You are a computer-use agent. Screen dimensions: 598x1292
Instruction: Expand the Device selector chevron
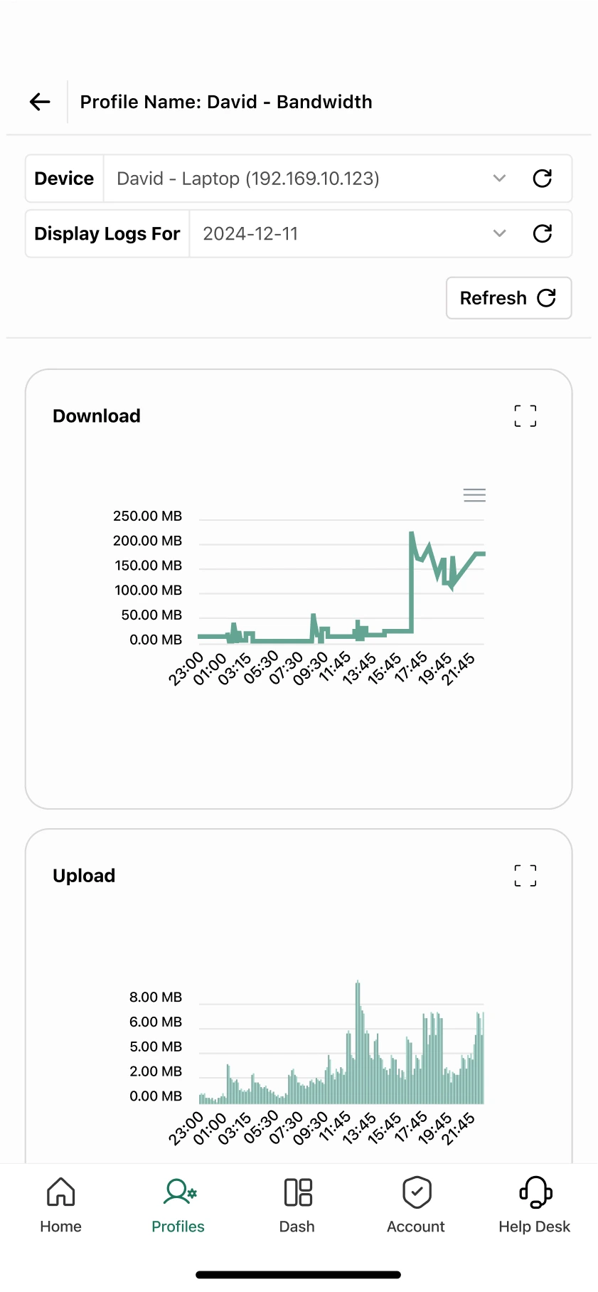tap(500, 179)
